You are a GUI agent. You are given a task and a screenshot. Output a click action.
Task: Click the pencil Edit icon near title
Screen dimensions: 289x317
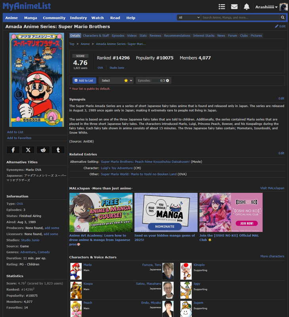click(277, 26)
